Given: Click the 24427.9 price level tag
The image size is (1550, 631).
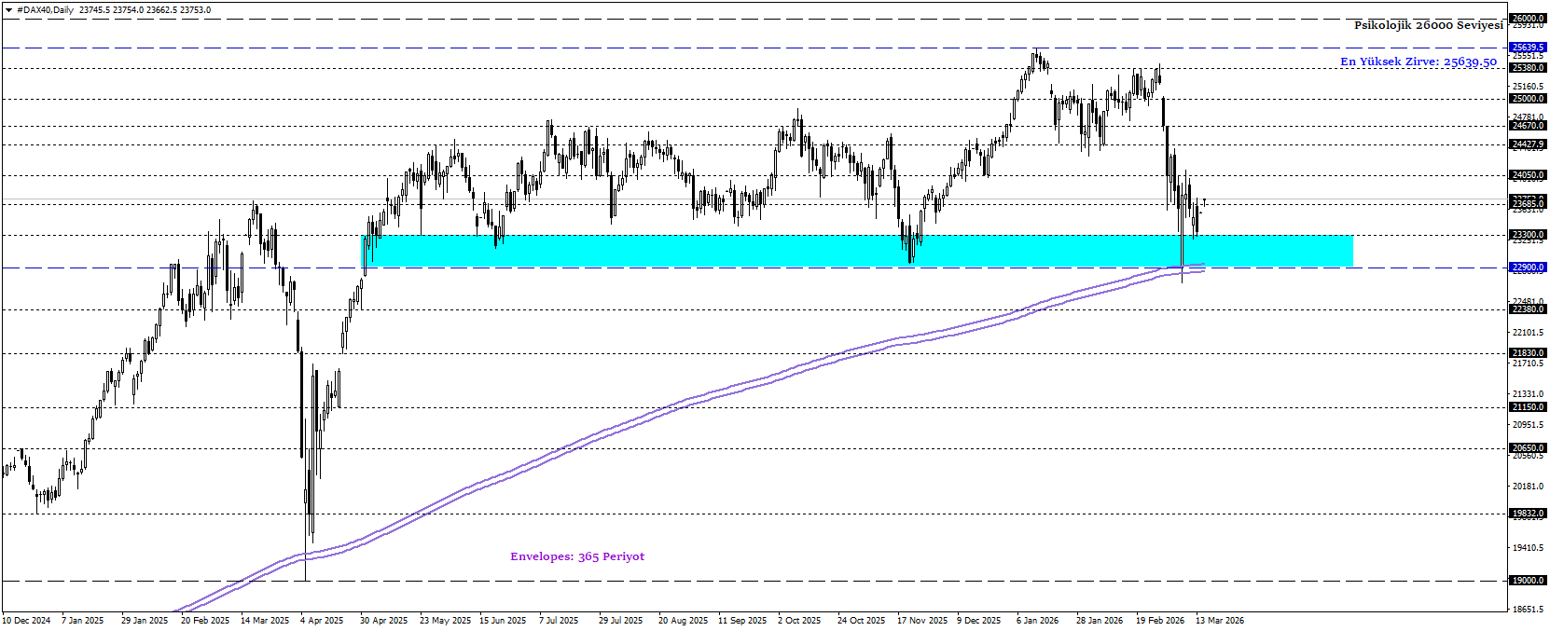Looking at the screenshot, I should click(1528, 144).
